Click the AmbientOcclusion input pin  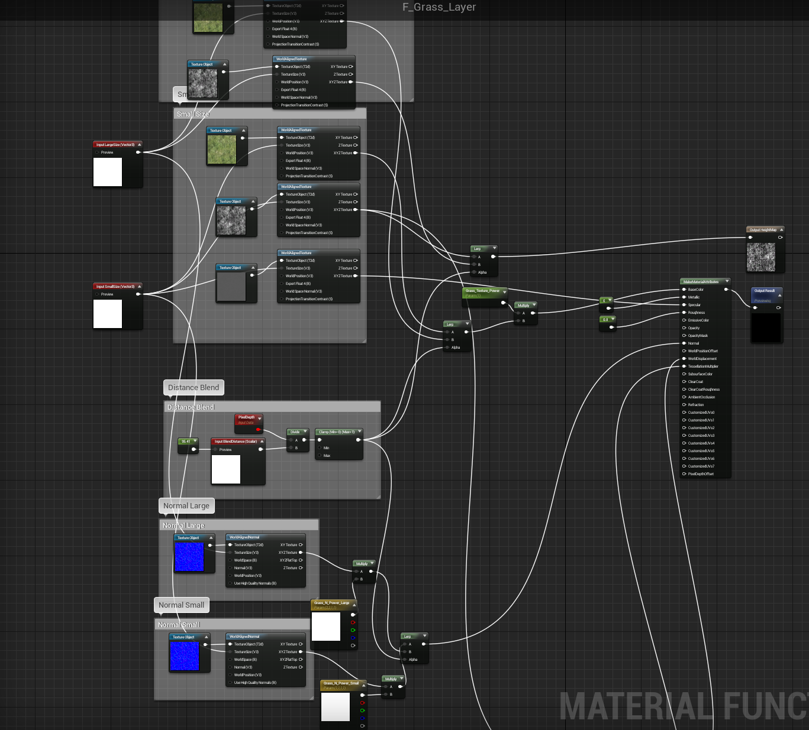pyautogui.click(x=684, y=397)
